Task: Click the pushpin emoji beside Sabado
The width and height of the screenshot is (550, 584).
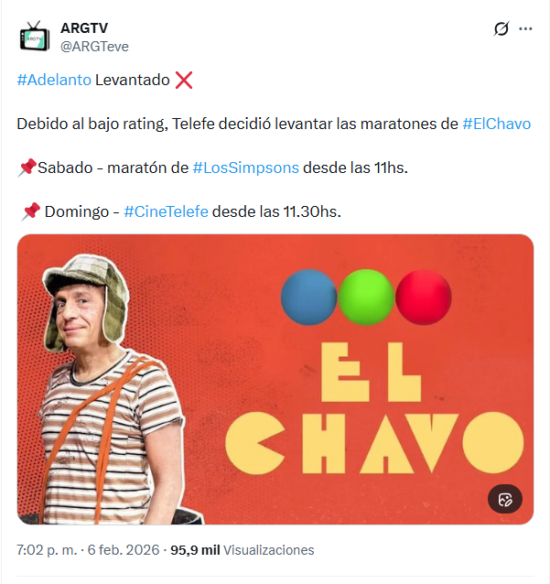Action: point(27,168)
